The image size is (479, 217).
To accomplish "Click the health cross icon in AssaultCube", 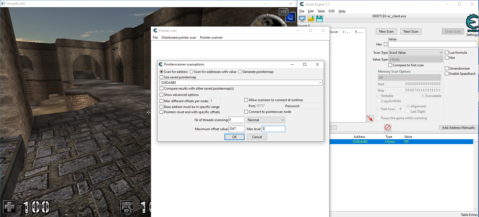I will point(10,207).
